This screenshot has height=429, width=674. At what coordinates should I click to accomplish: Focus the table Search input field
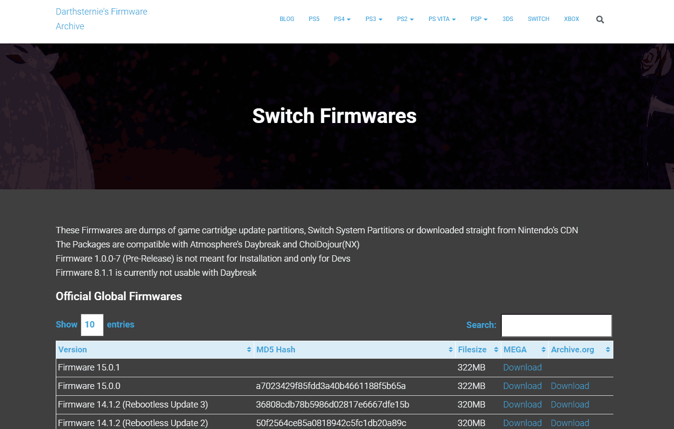[x=557, y=326]
